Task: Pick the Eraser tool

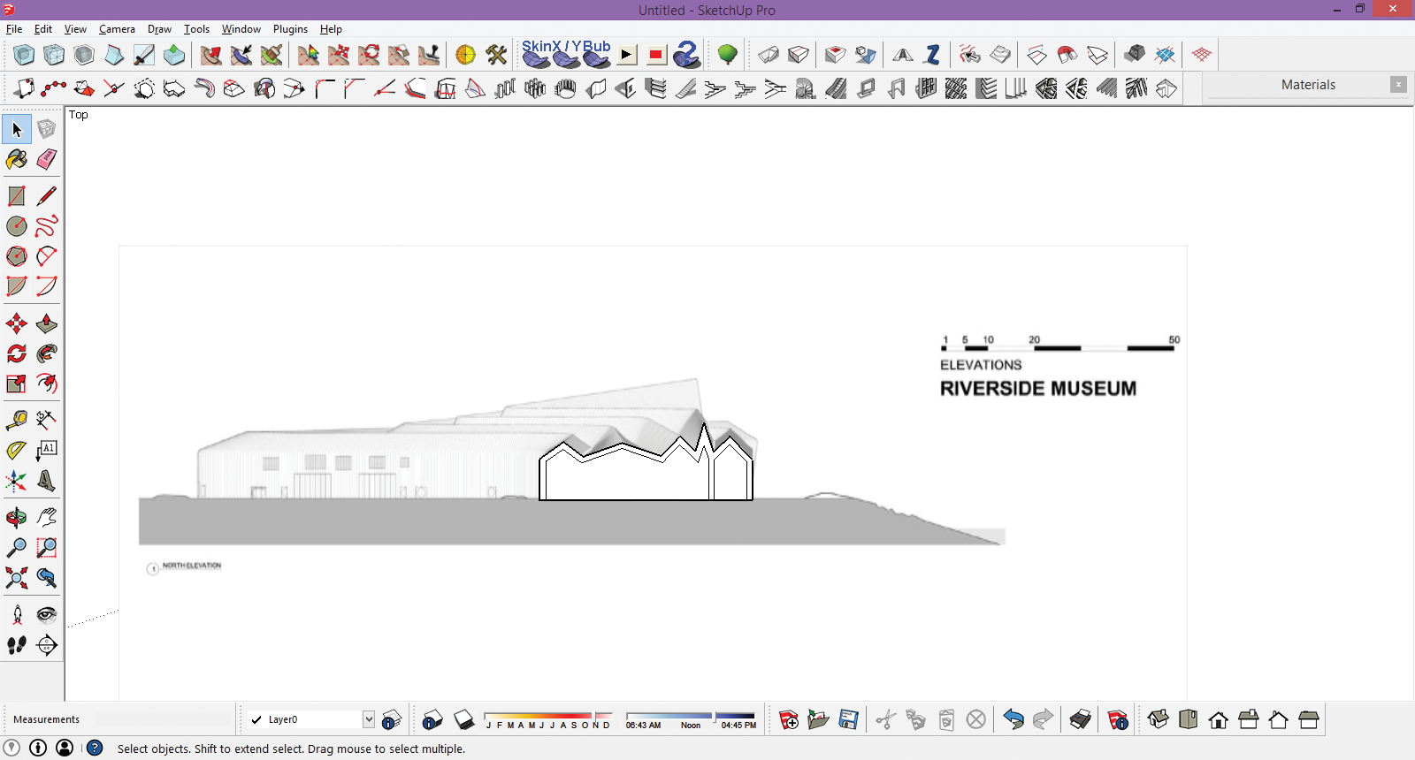Action: (47, 159)
